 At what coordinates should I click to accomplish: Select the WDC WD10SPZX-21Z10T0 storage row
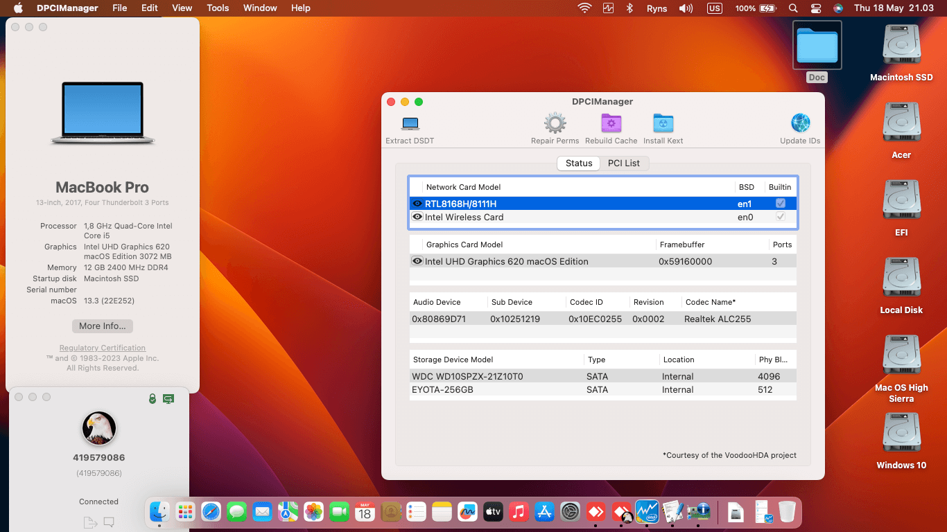pyautogui.click(x=602, y=377)
